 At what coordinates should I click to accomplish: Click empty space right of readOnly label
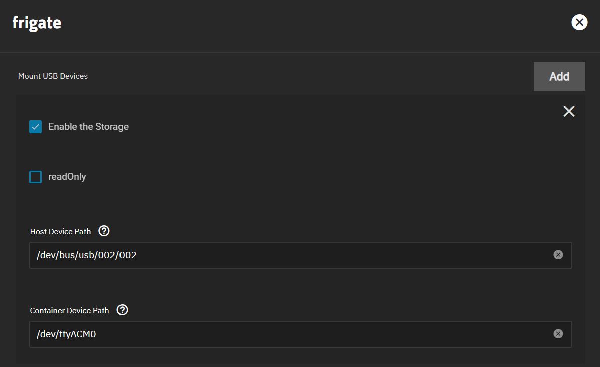pyautogui.click(x=301, y=177)
